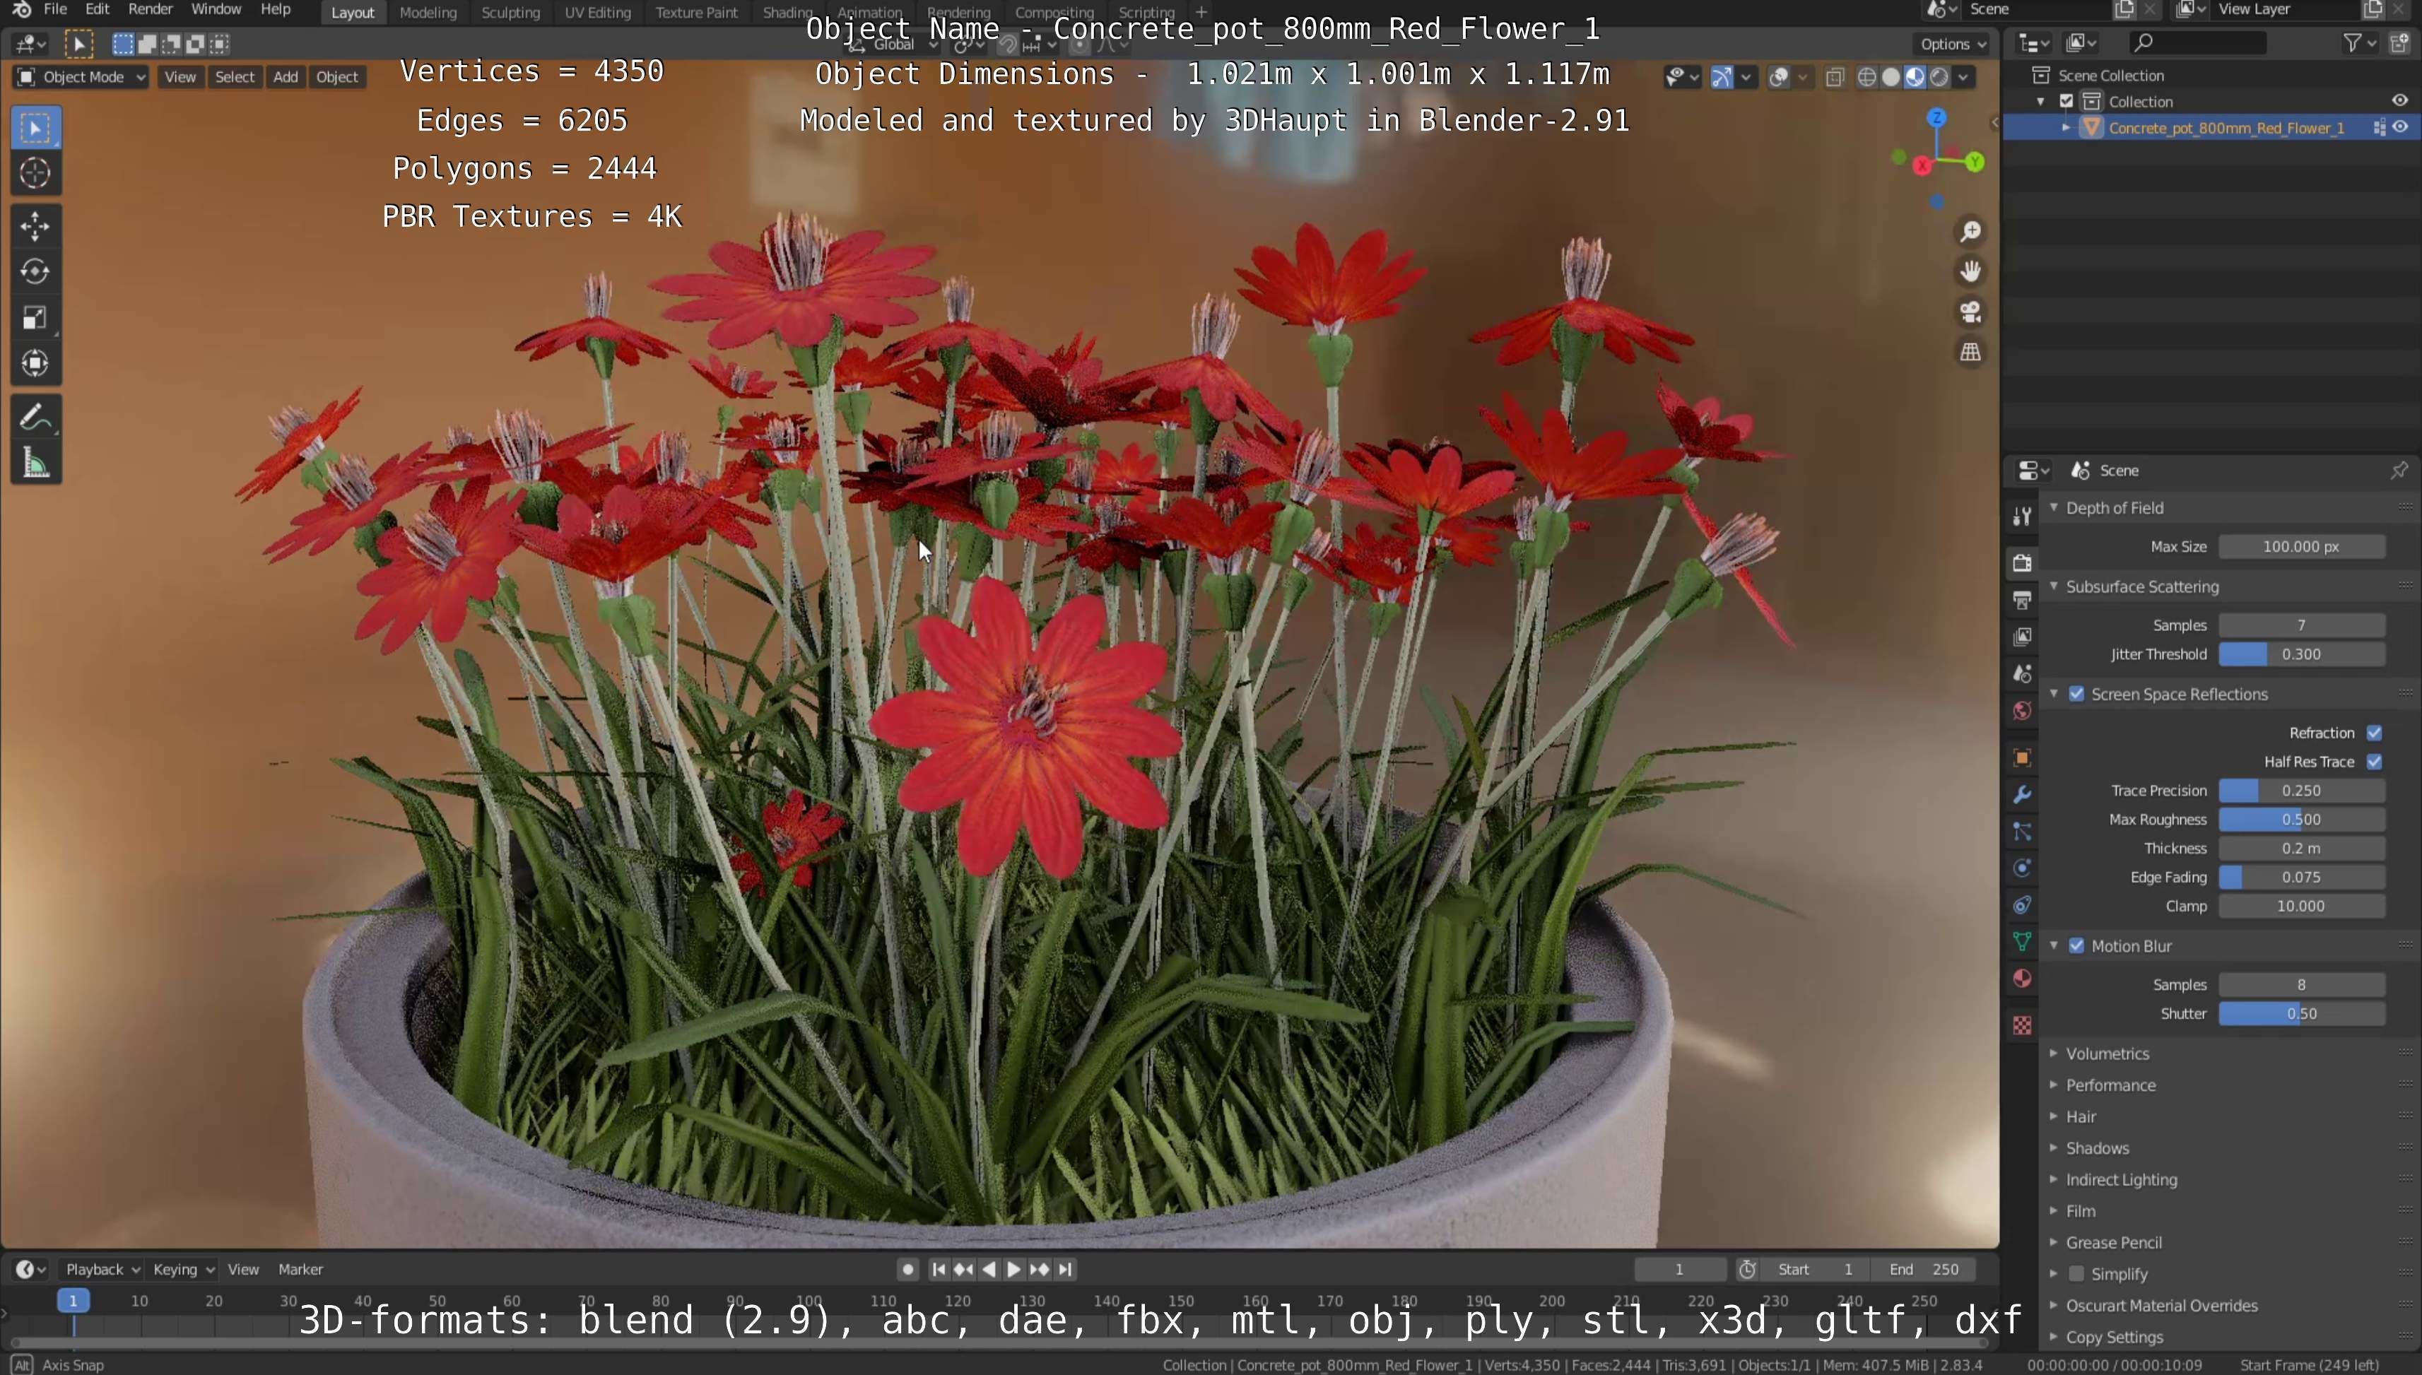
Task: Toggle Collection exclude checkbox in outliner
Action: coord(2066,101)
